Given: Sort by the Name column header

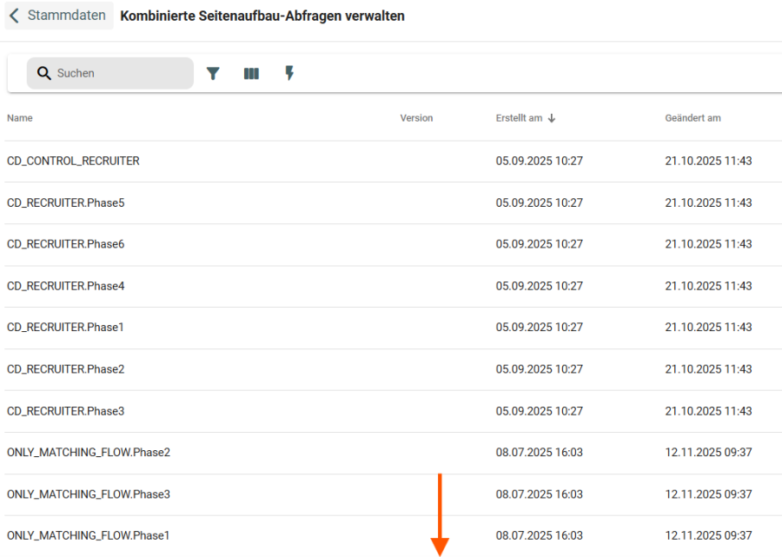Looking at the screenshot, I should coord(20,118).
